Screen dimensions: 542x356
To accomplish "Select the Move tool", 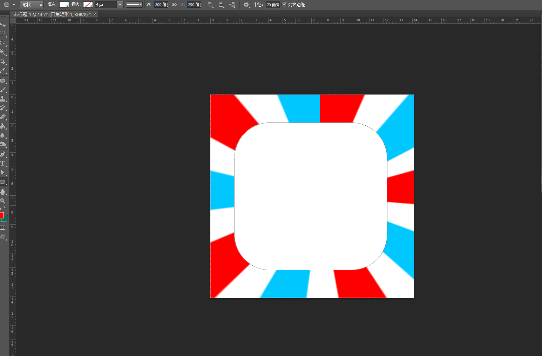I will point(3,25).
